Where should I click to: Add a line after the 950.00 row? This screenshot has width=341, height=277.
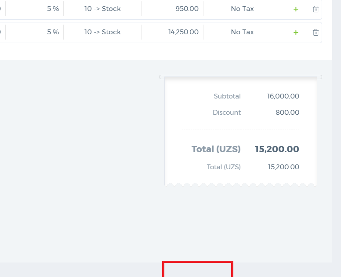tap(296, 9)
